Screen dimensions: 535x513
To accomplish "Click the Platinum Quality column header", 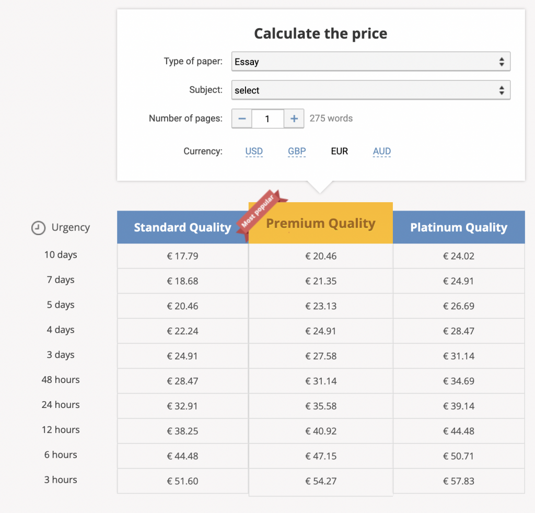I will (x=459, y=227).
